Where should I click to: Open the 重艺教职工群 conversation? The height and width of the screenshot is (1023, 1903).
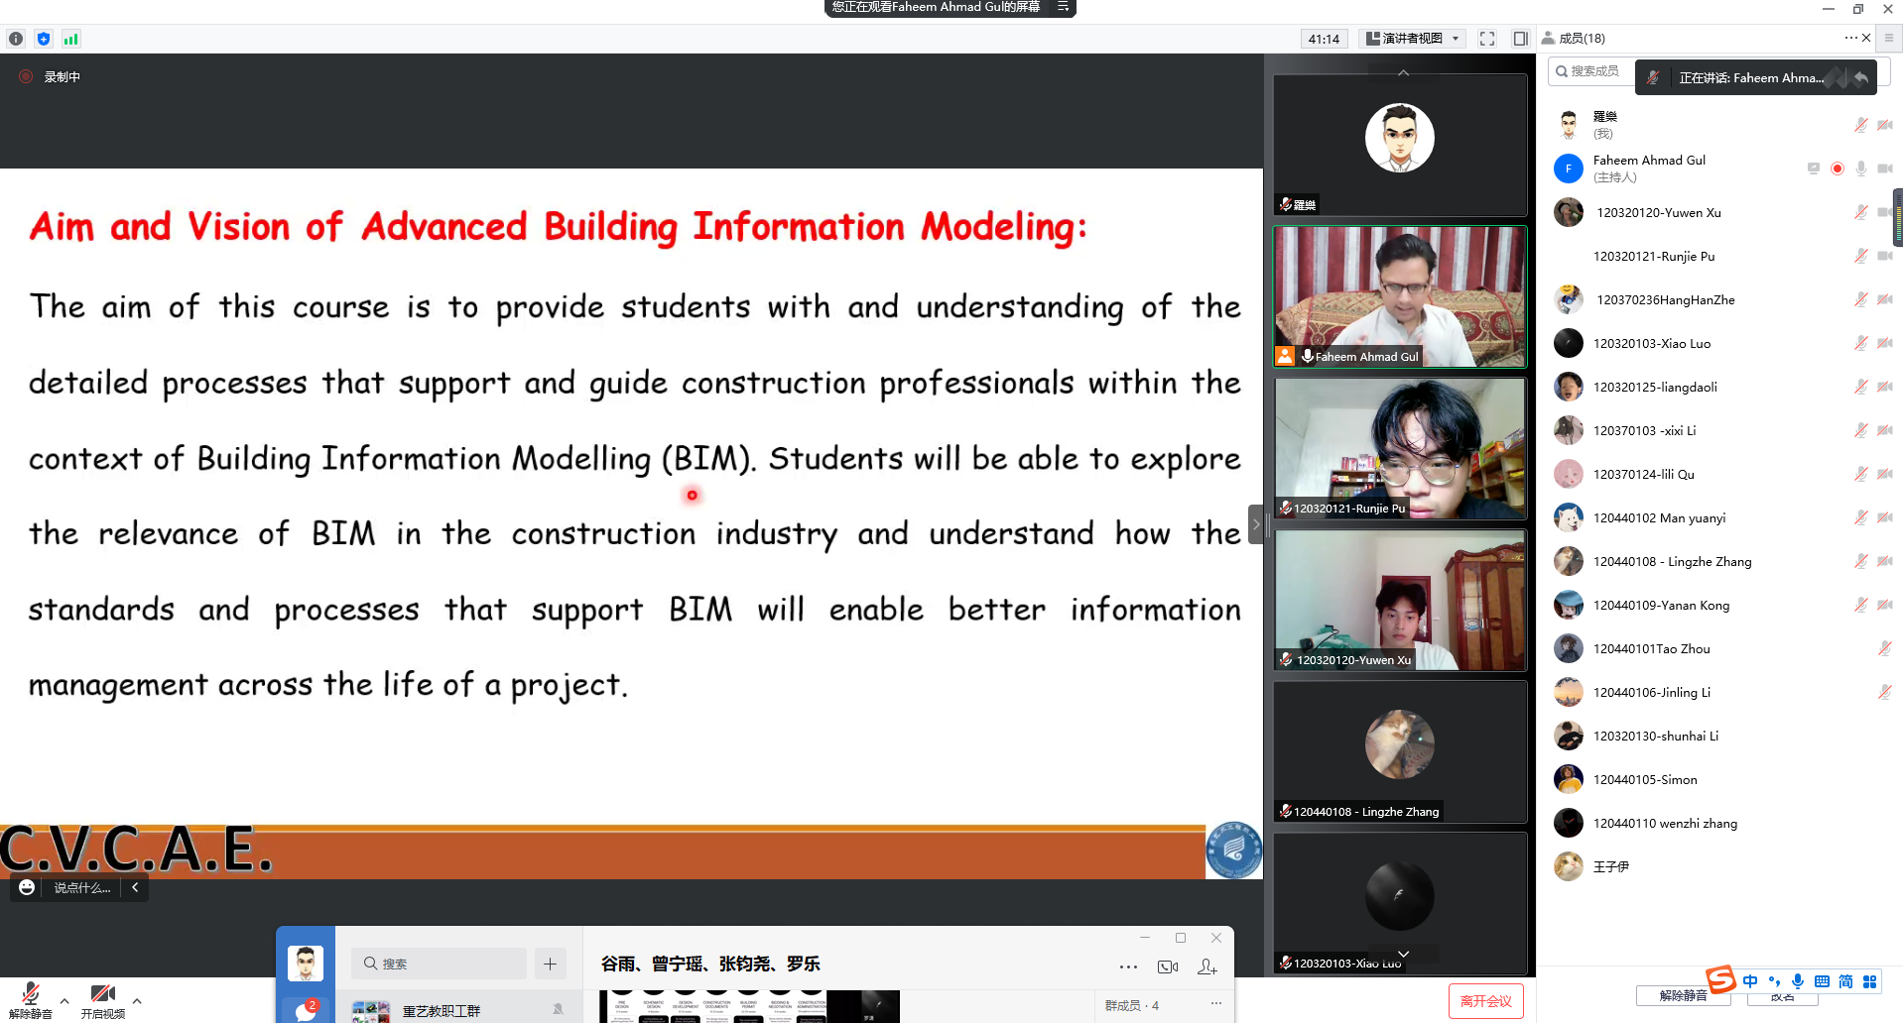[x=458, y=1009]
